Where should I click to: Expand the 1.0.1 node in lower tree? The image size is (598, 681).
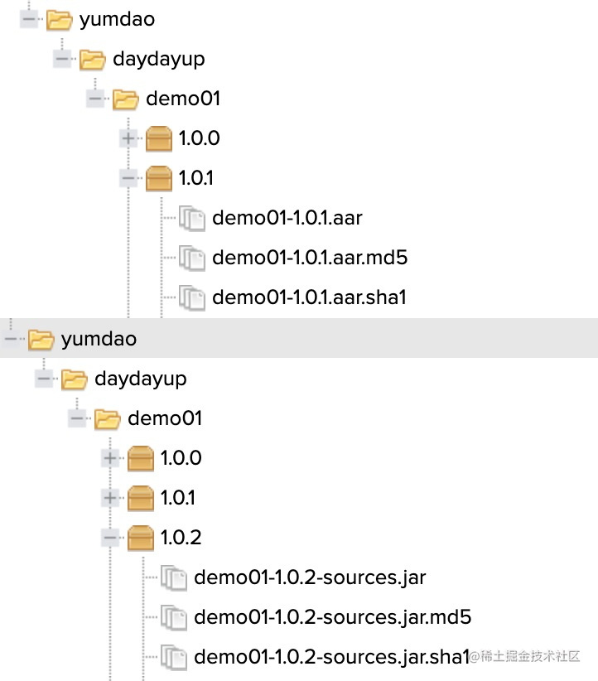(109, 498)
